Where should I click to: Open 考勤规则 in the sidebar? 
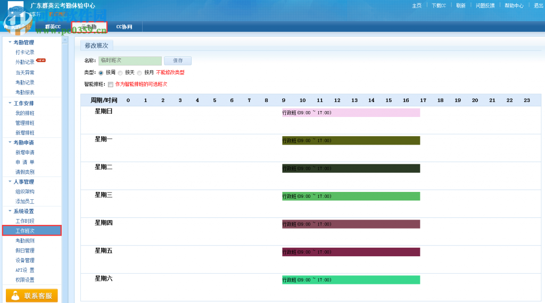25,240
